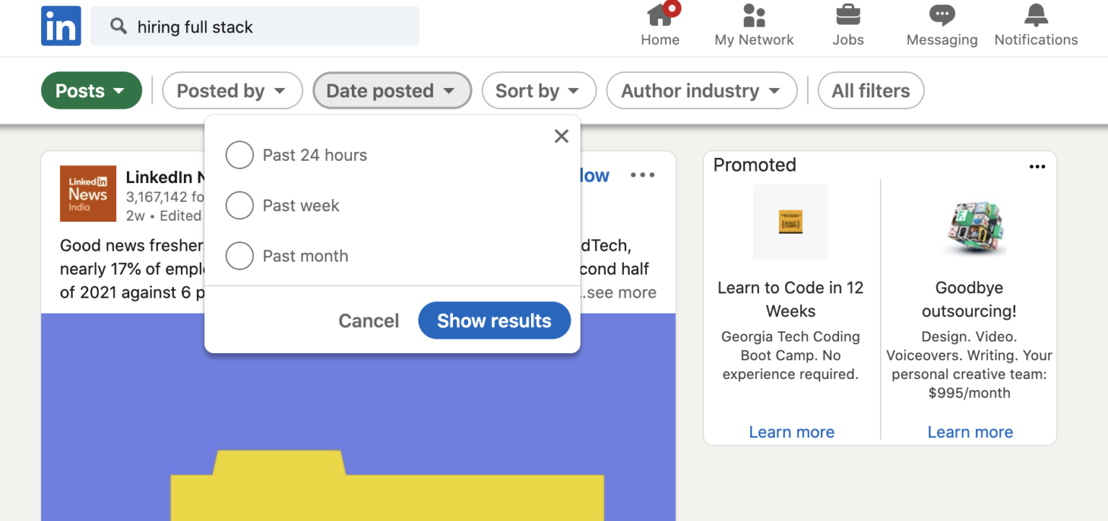
Task: Close the Date posted popup
Action: click(x=561, y=136)
